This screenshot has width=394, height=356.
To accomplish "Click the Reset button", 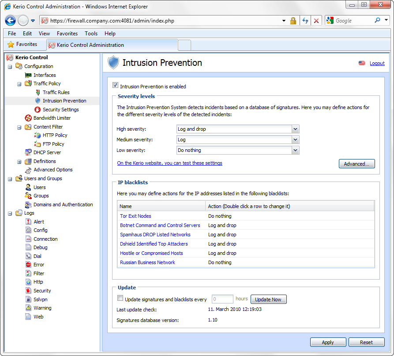I will point(366,342).
